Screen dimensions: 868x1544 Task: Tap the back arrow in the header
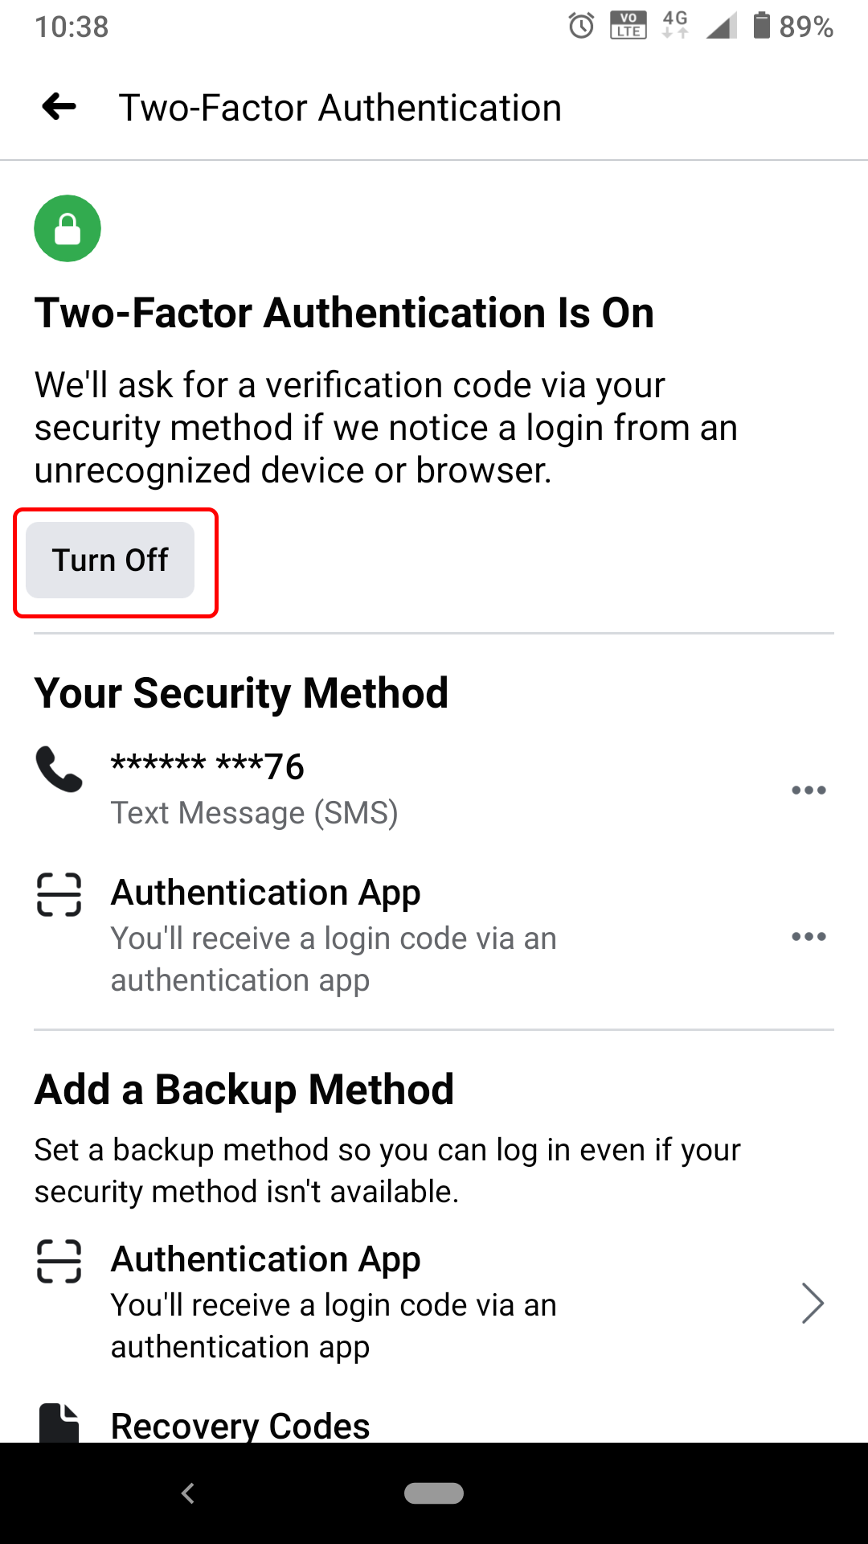pos(57,106)
